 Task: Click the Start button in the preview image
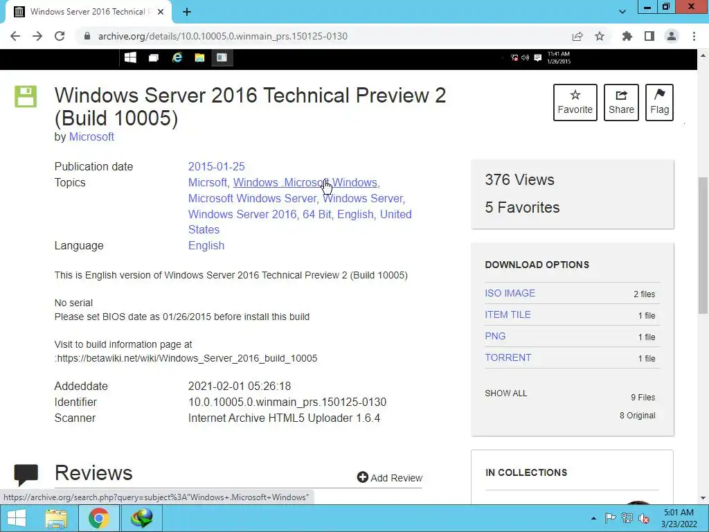pyautogui.click(x=130, y=57)
